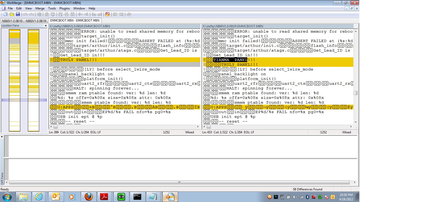Open Options via the wrench icon
Image resolution: width=432 pixels, height=202 pixels.
point(107,14)
